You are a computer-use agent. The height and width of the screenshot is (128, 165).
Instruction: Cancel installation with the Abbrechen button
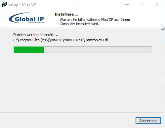[148, 120]
